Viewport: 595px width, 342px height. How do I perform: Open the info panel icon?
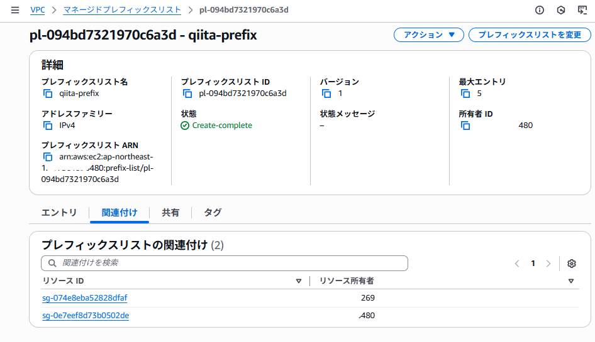539,10
